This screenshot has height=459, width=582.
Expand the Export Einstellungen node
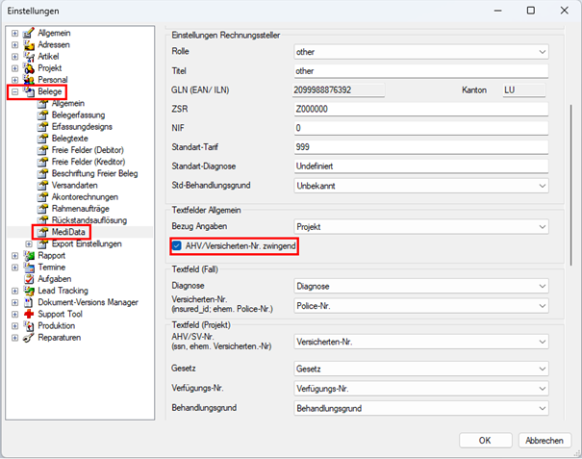click(29, 244)
